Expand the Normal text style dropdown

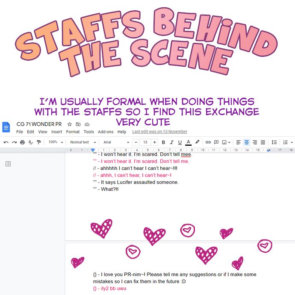tap(82, 142)
